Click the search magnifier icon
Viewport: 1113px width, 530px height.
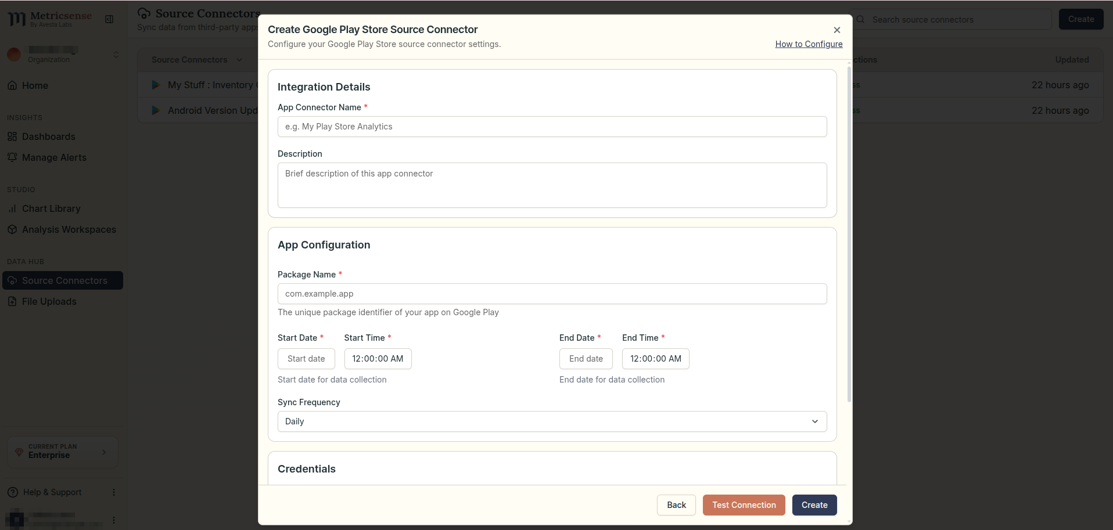tap(861, 20)
